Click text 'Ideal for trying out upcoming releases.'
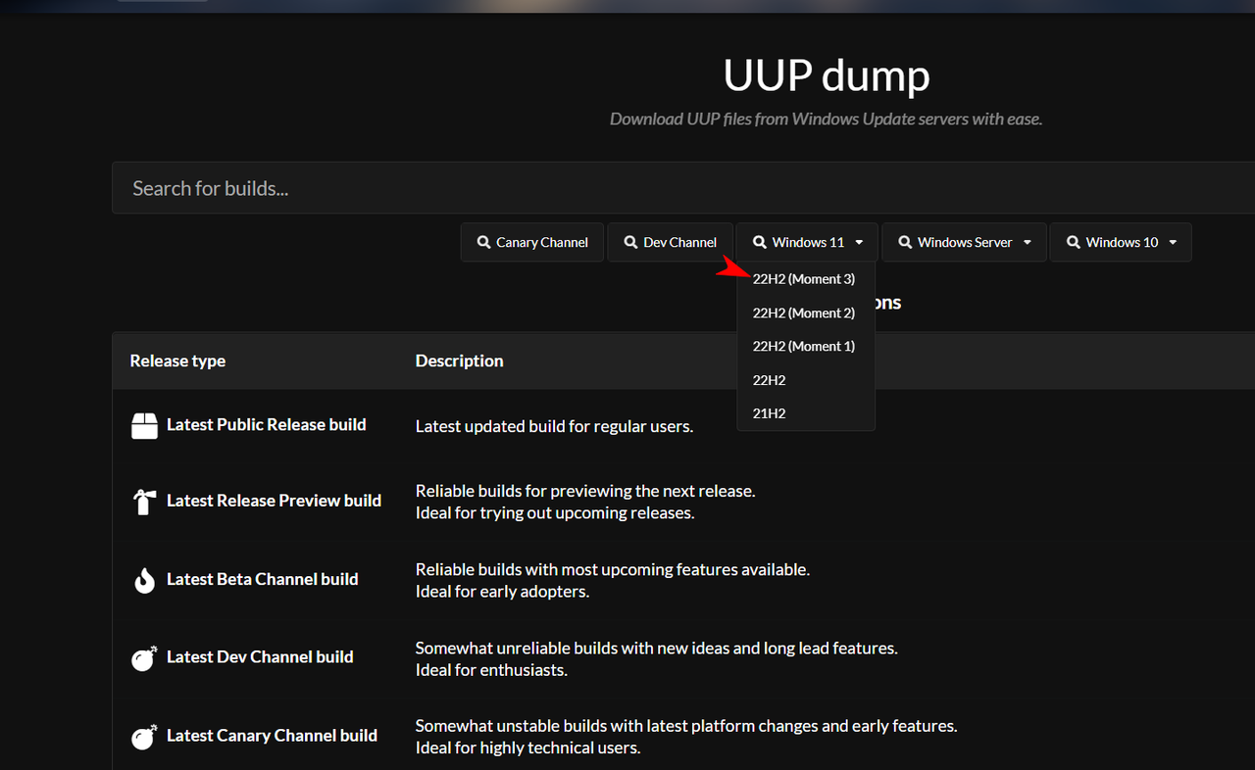The image size is (1255, 770). coord(555,513)
